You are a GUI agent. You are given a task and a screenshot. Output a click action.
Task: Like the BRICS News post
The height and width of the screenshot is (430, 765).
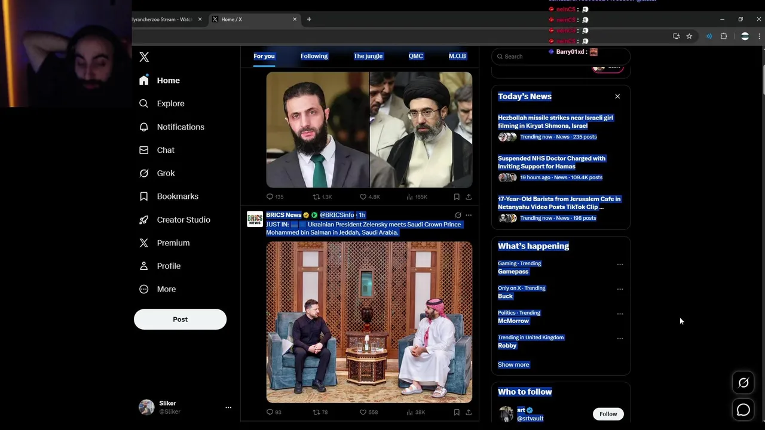pos(368,412)
